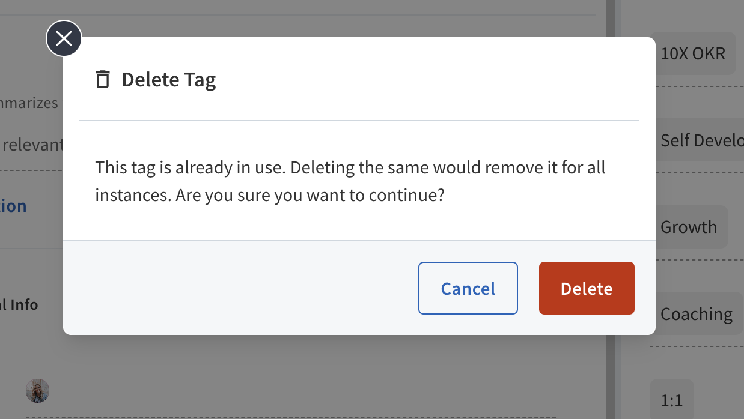Click the trash can icon in dialog header
Screen dimensions: 744x419
coord(103,79)
